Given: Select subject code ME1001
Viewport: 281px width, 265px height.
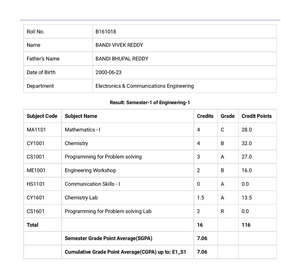Looking at the screenshot, I should pos(36,170).
